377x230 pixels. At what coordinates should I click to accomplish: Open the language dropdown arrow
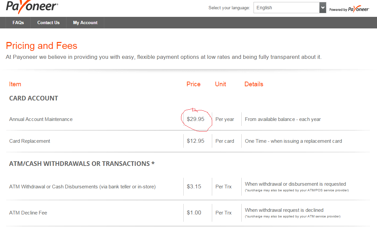[323, 8]
